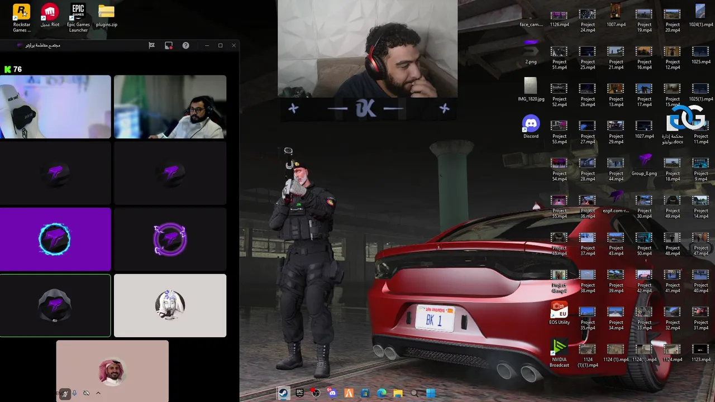Open Microsoft Edge from the taskbar
This screenshot has width=715, height=402.
point(382,393)
